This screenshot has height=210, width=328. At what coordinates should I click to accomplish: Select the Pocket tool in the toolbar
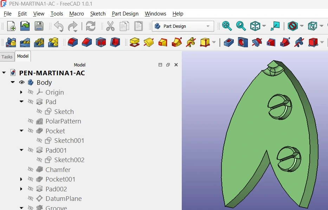[229, 43]
